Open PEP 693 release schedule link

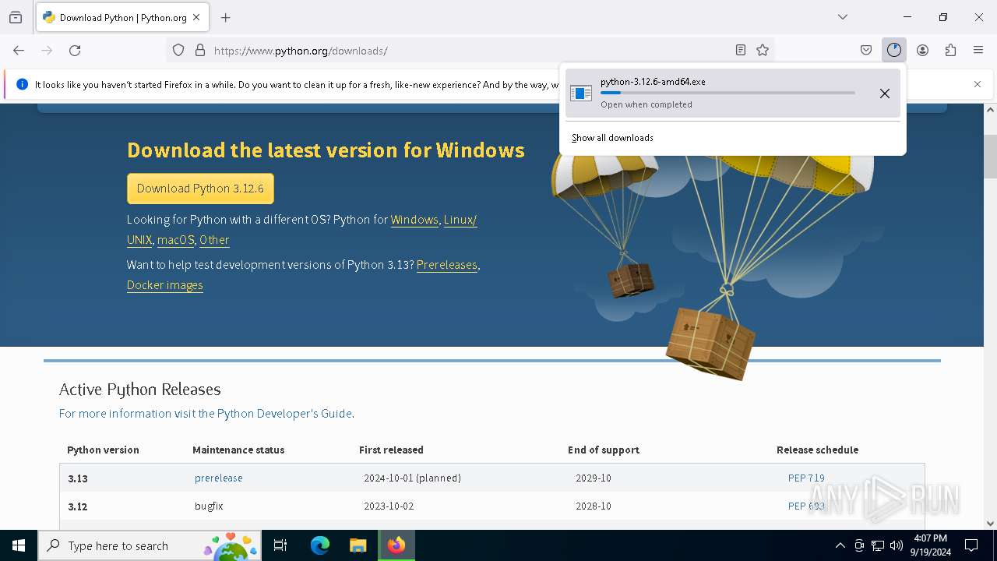[806, 506]
